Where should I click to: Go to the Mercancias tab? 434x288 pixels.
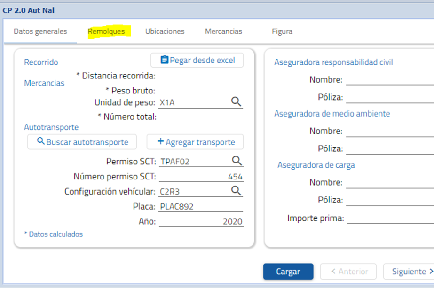223,31
